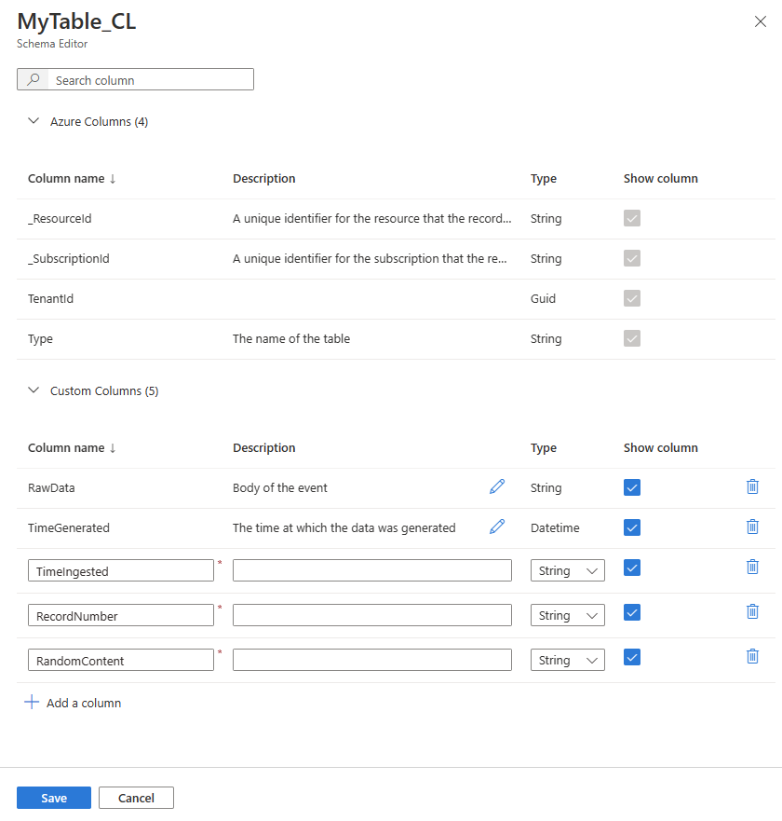
Task: Click the RandomContent name field
Action: (121, 660)
